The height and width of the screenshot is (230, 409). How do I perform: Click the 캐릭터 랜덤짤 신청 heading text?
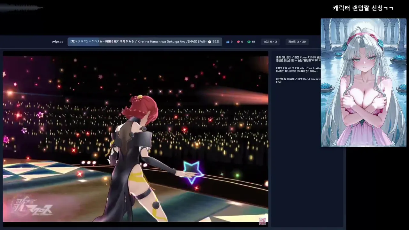tap(363, 8)
